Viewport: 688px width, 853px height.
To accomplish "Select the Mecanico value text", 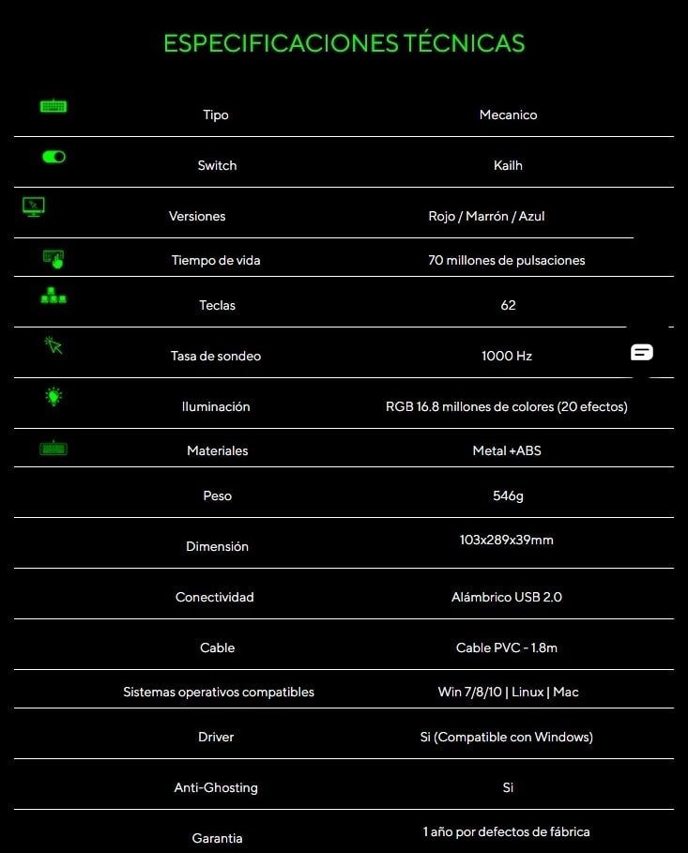I will pos(508,114).
